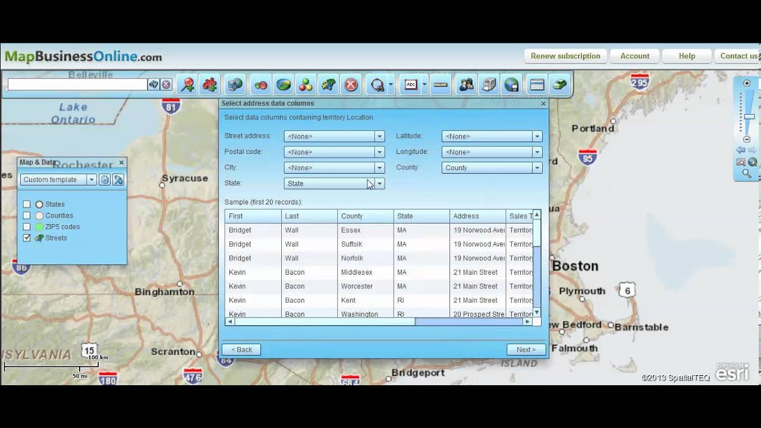Image resolution: width=761 pixels, height=428 pixels.
Task: Uncheck the Streets layer checkbox
Action: pyautogui.click(x=27, y=238)
